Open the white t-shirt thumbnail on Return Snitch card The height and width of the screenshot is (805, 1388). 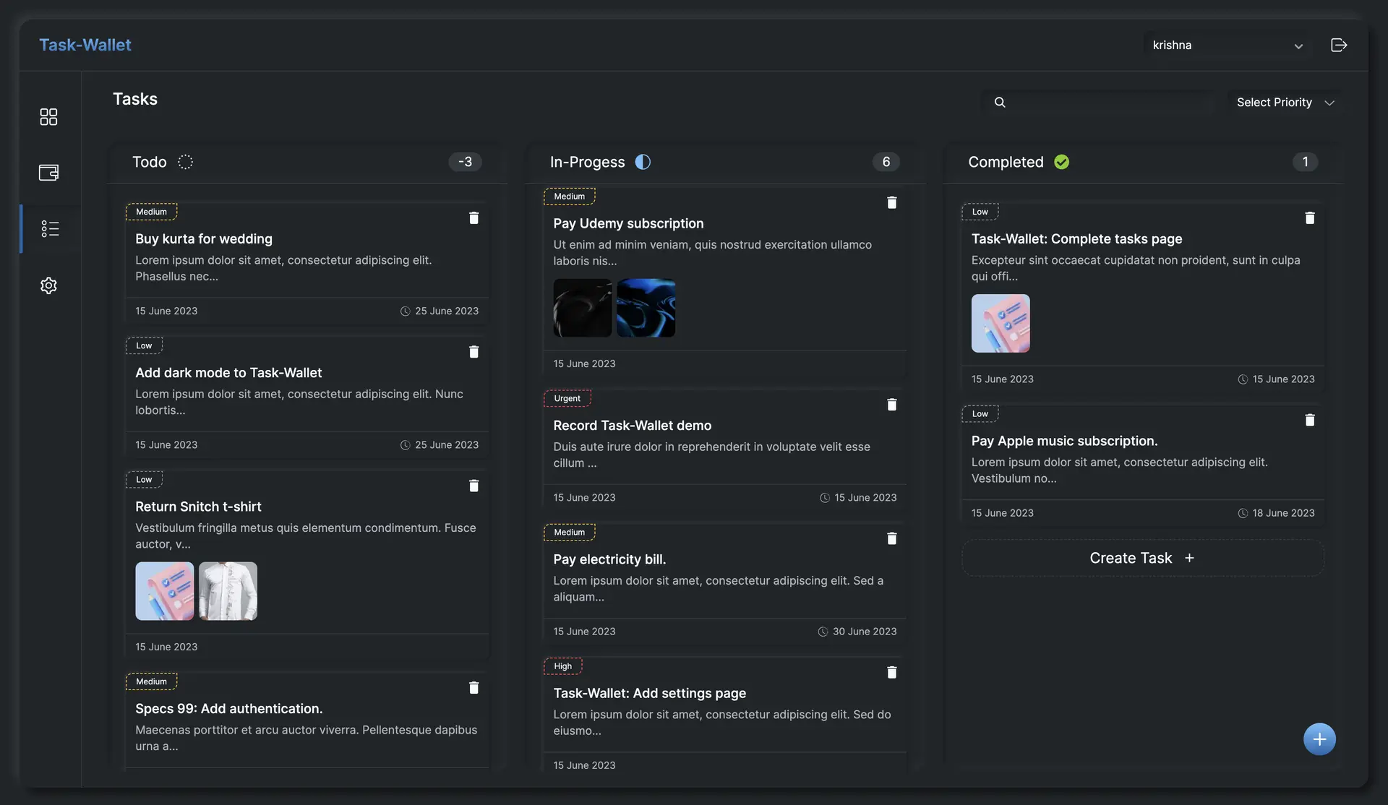click(x=228, y=591)
